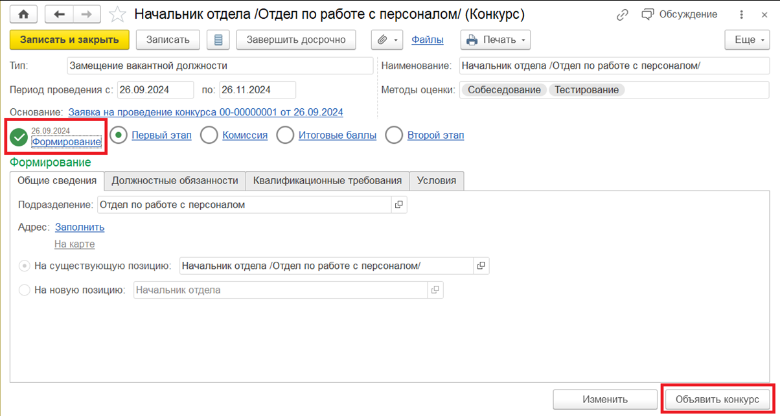
Task: Choose the На новую позицию option
Action: [x=25, y=290]
